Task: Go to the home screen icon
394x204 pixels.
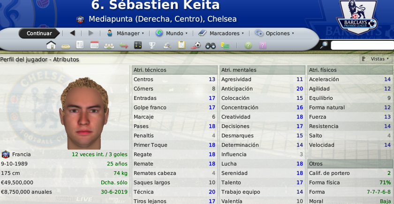Action: pyautogui.click(x=51, y=45)
